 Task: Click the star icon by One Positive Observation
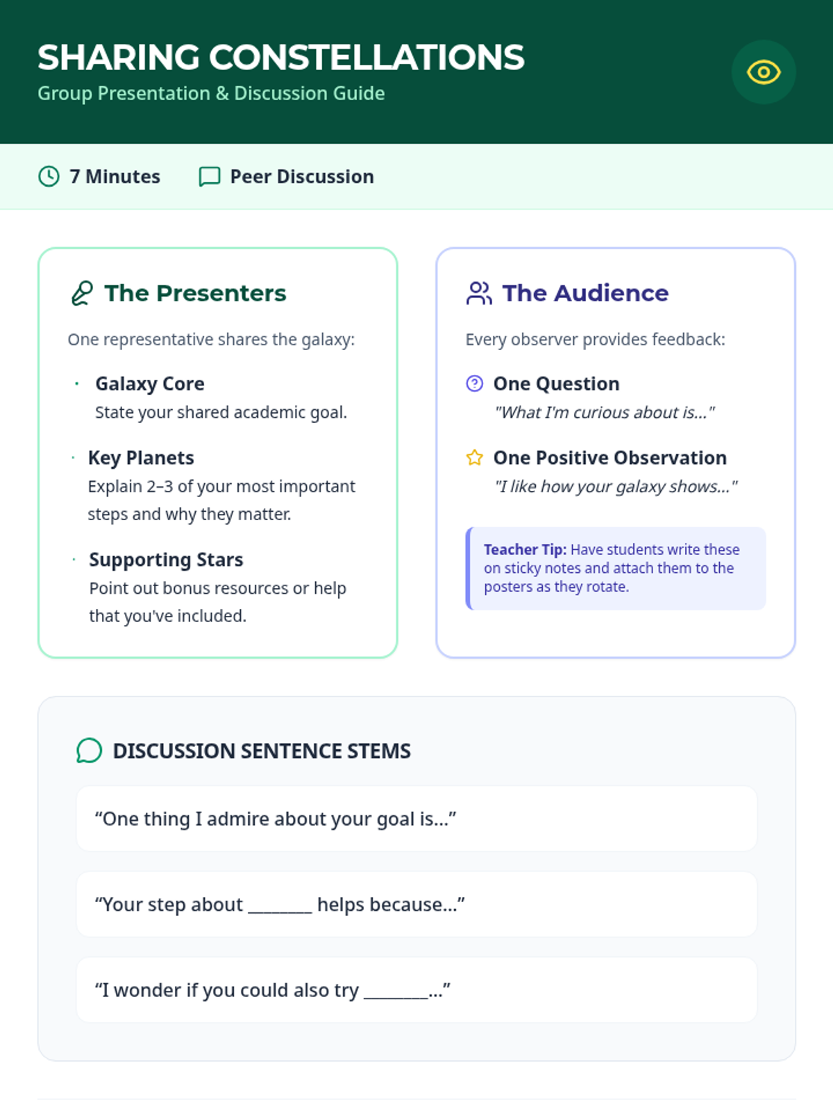[x=475, y=458]
